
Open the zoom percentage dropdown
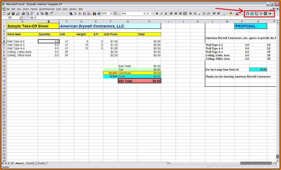[x=111, y=14]
